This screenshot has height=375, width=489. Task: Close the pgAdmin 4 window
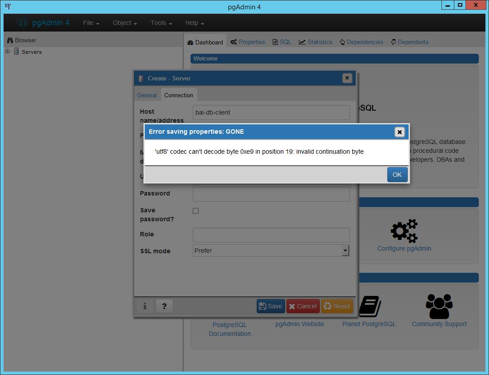click(x=476, y=5)
